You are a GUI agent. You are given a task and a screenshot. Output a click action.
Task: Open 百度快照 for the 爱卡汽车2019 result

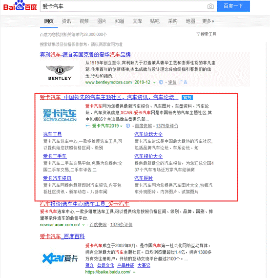tap(144, 126)
